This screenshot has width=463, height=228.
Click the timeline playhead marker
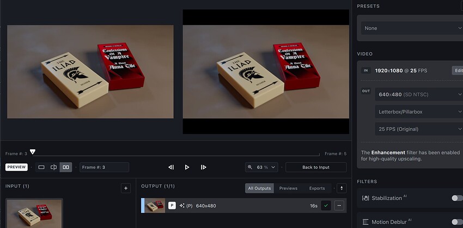(x=33, y=152)
